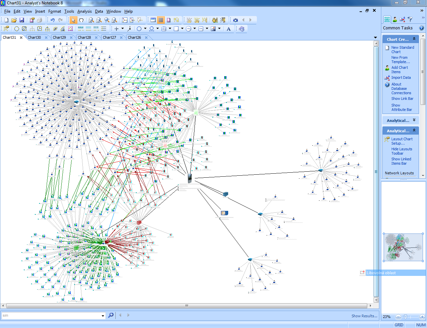The image size is (427, 328).
Task: Collapse the second Analytical... section
Action: click(x=414, y=131)
